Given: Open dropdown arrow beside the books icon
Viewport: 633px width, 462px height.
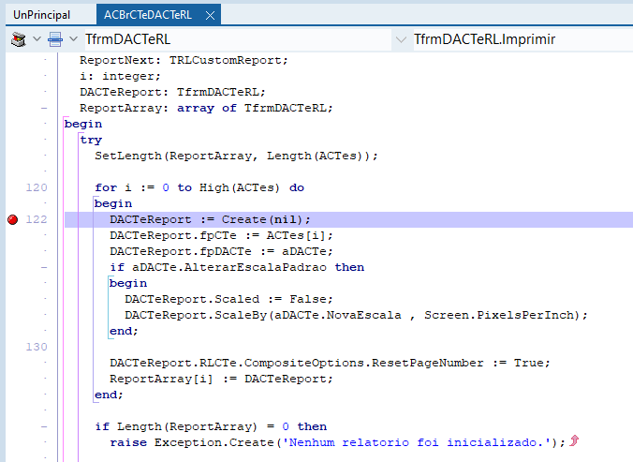Looking at the screenshot, I should pos(37,39).
